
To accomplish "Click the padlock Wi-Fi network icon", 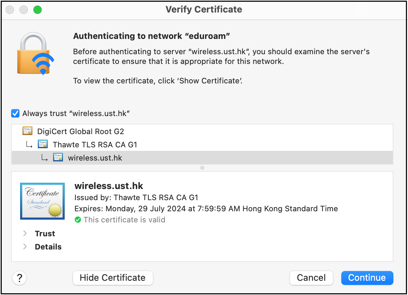I will (36, 54).
